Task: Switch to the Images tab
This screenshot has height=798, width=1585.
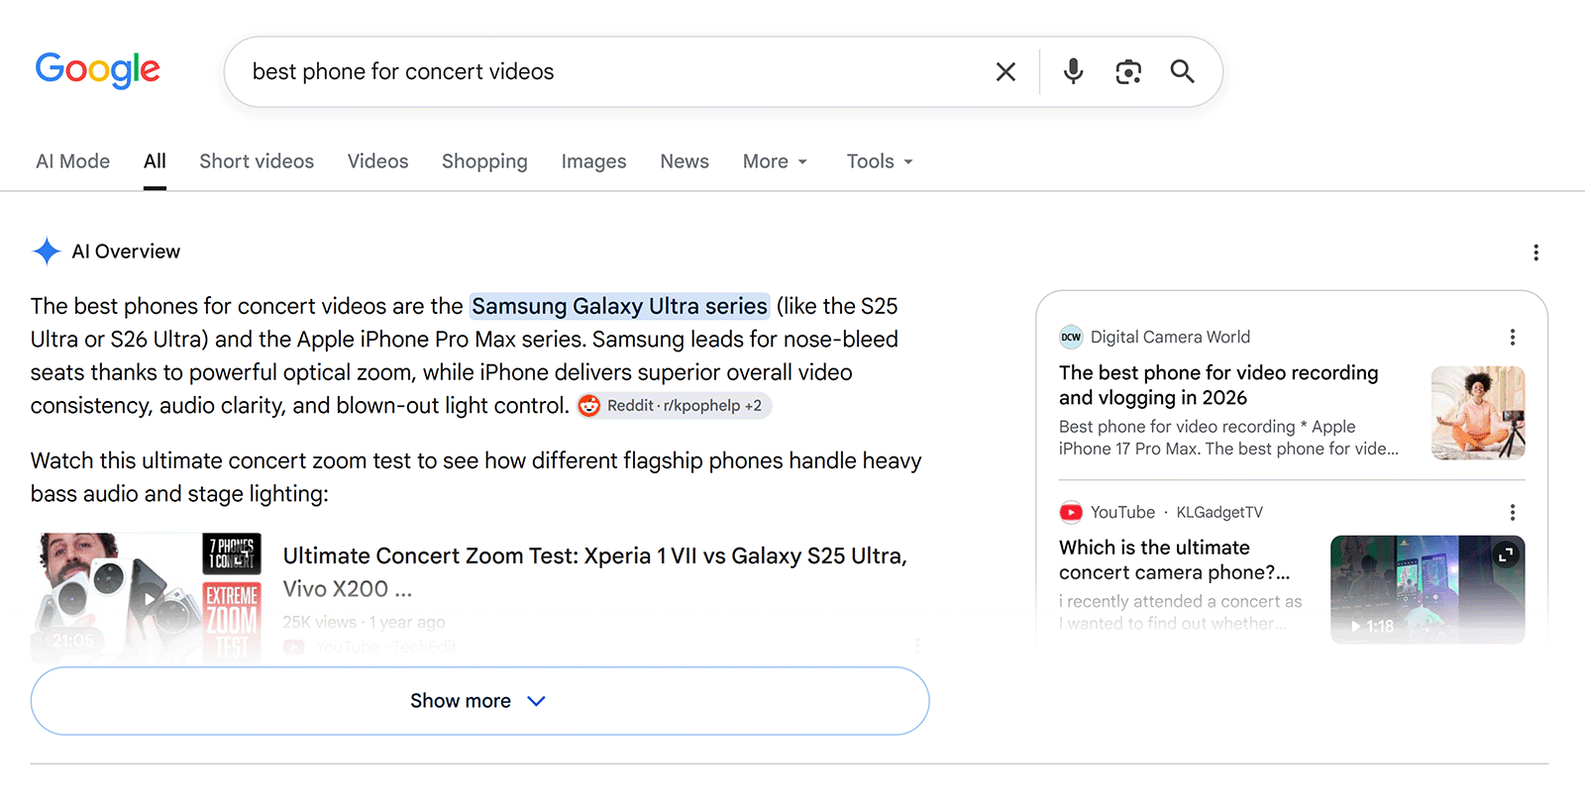Action: click(x=593, y=160)
